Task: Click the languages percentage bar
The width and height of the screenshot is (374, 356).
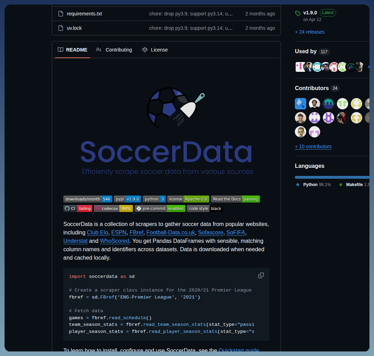Action: 332,177
